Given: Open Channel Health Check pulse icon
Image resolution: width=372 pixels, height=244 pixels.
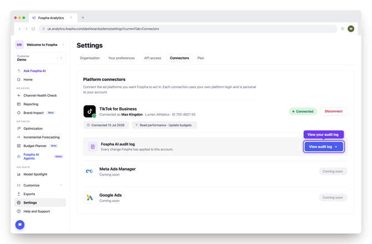Looking at the screenshot, I should 19,95.
